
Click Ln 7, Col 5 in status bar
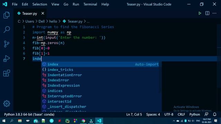(134, 114)
